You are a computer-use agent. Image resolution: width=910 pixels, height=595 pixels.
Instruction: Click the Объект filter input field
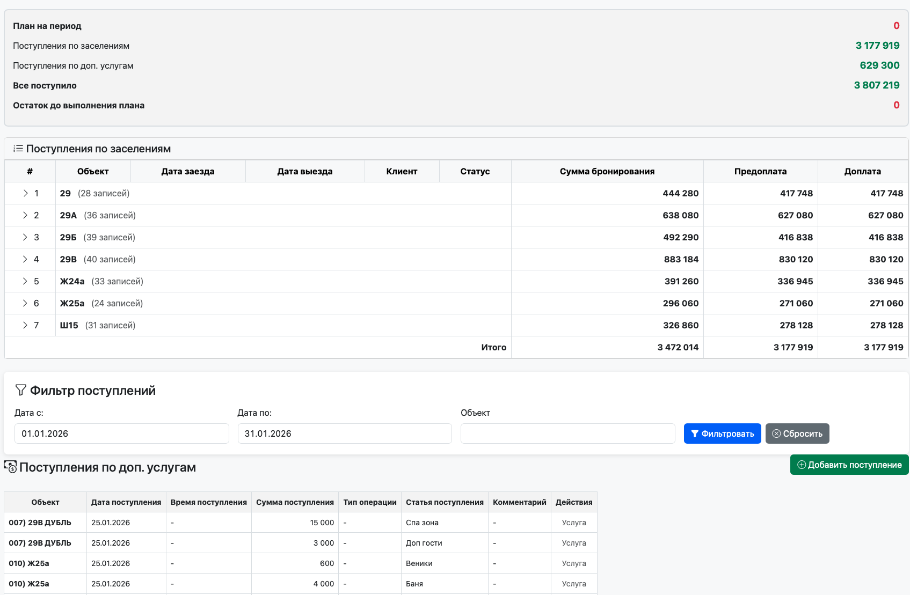(x=567, y=434)
